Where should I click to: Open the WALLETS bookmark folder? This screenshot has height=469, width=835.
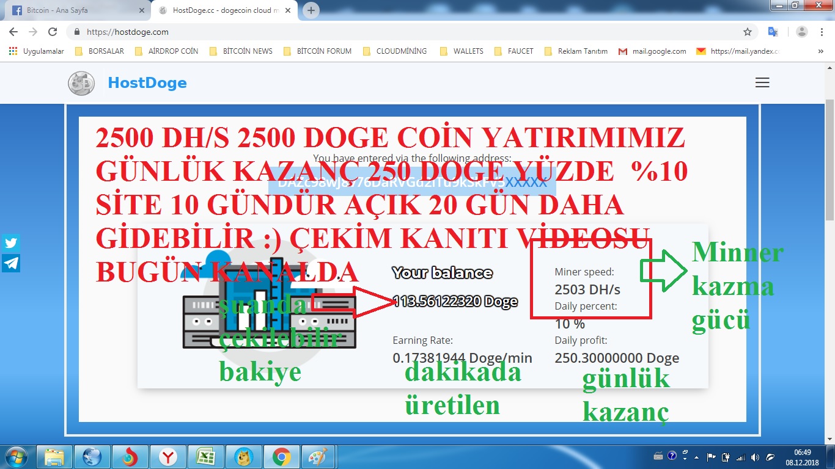462,51
